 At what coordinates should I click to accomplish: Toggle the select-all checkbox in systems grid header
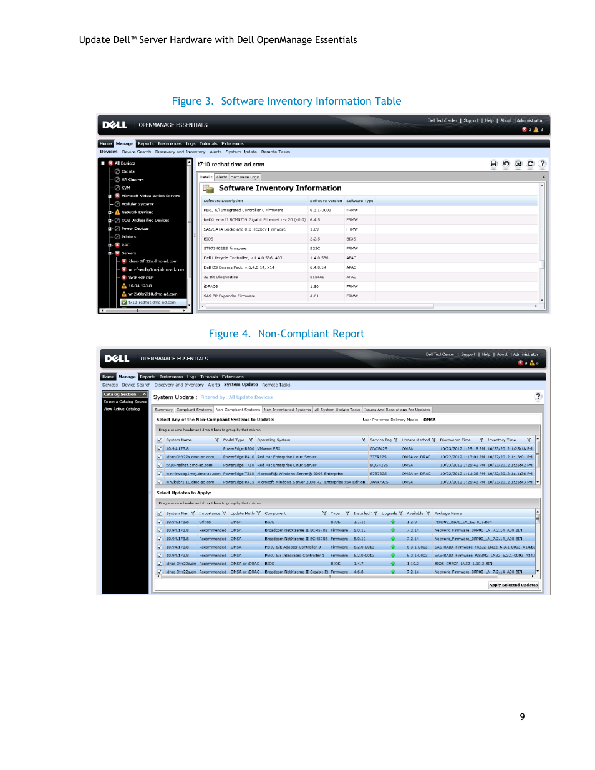click(x=160, y=440)
